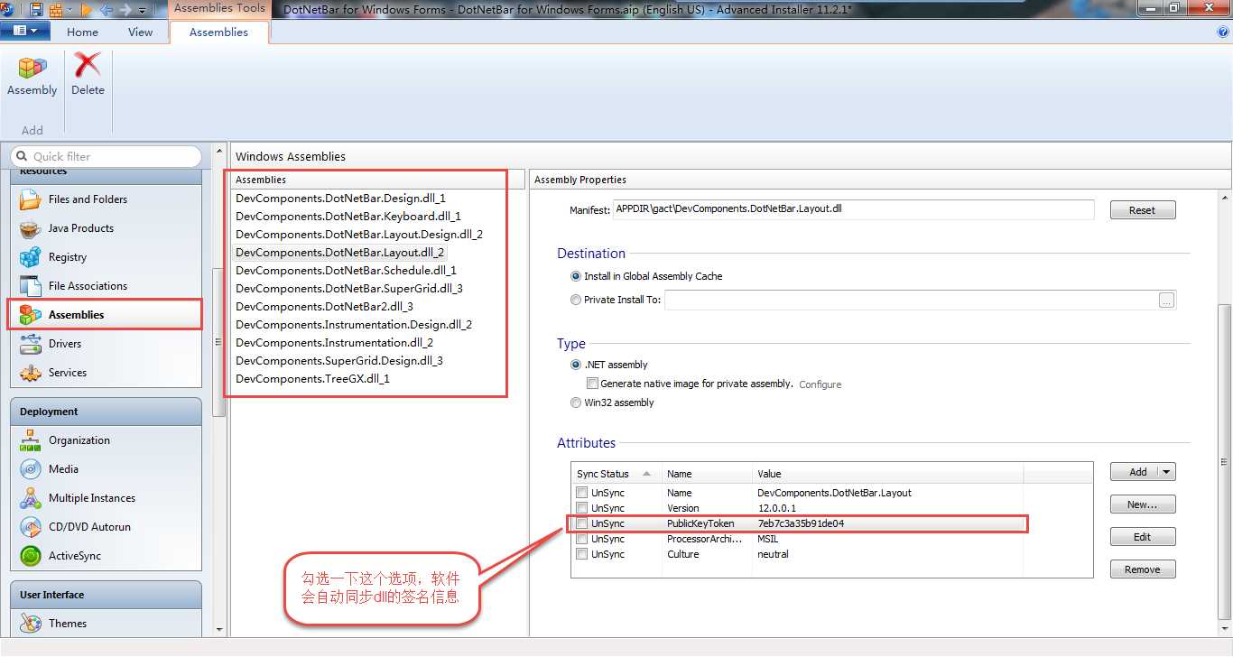The width and height of the screenshot is (1233, 657).
Task: Check the UnSync box for Culture attribute
Action: click(582, 554)
